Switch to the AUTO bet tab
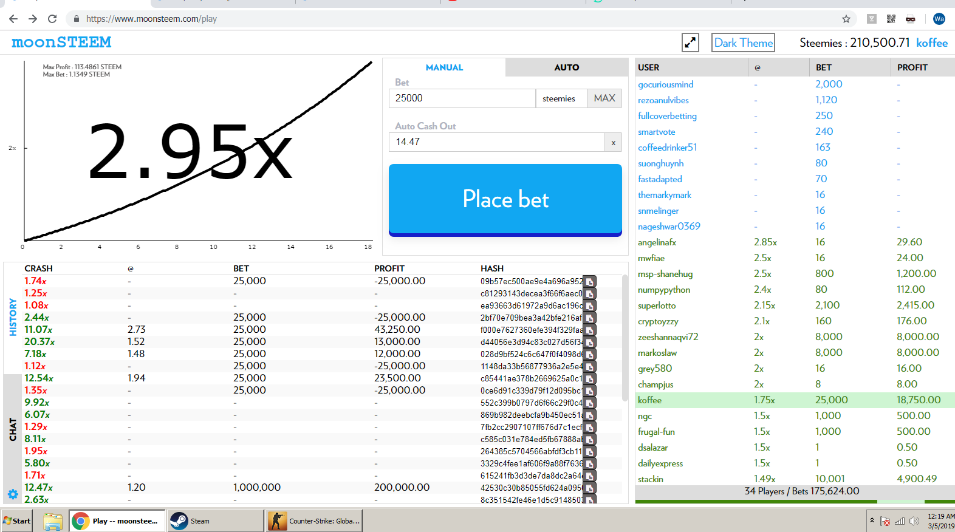 click(567, 67)
